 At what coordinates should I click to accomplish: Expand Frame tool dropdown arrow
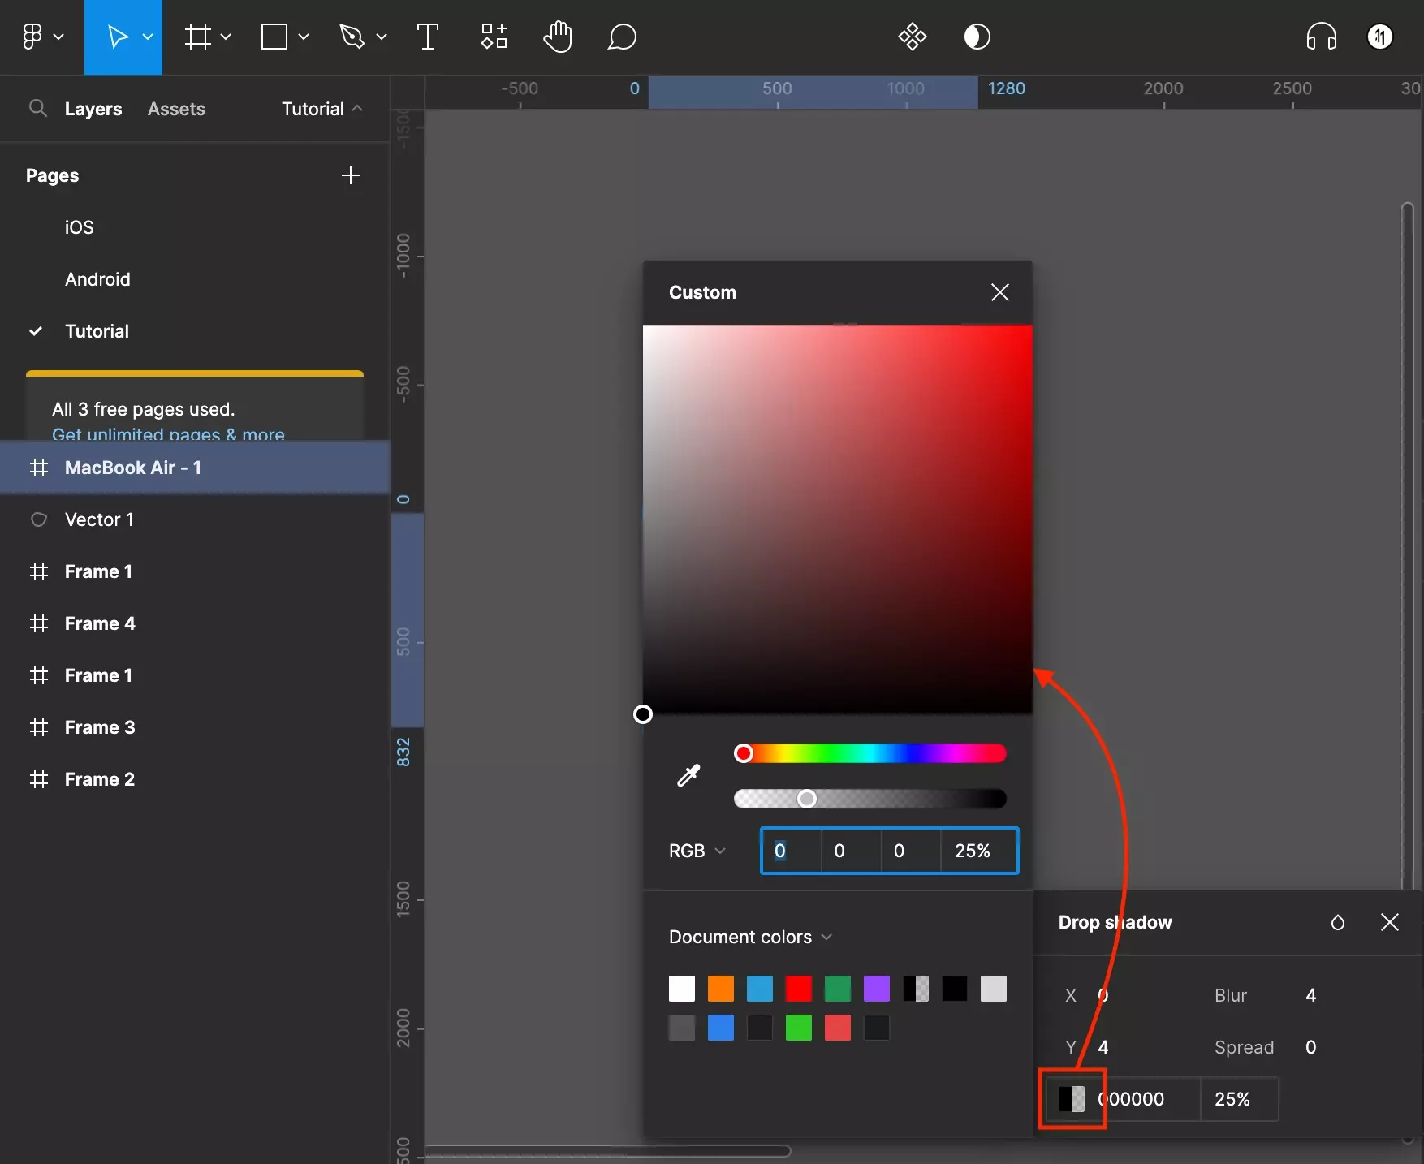pyautogui.click(x=226, y=37)
